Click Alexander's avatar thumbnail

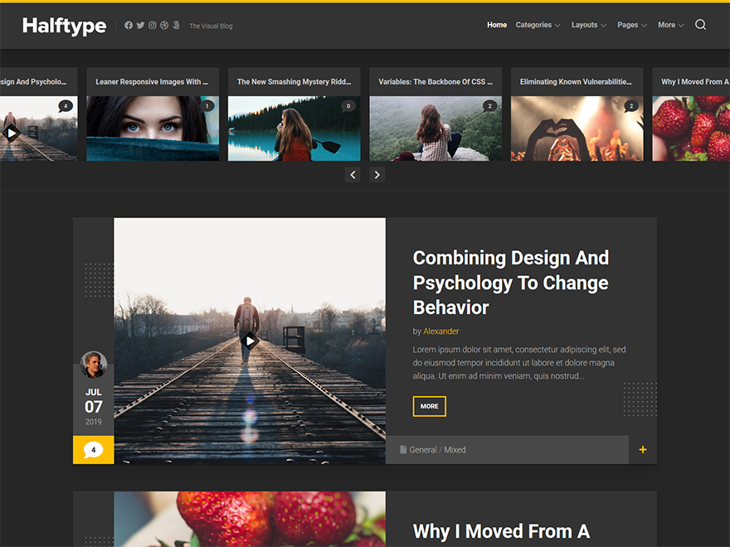93,364
